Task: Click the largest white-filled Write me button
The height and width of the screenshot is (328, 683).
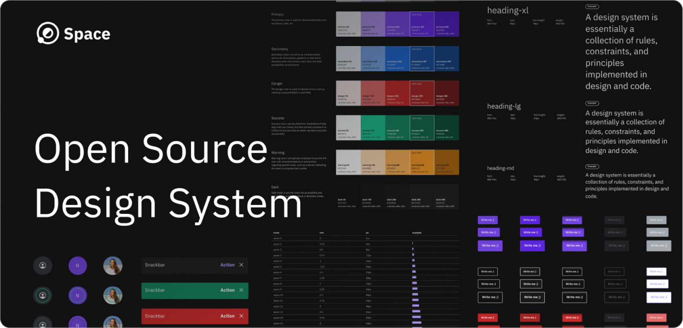Action: click(659, 297)
